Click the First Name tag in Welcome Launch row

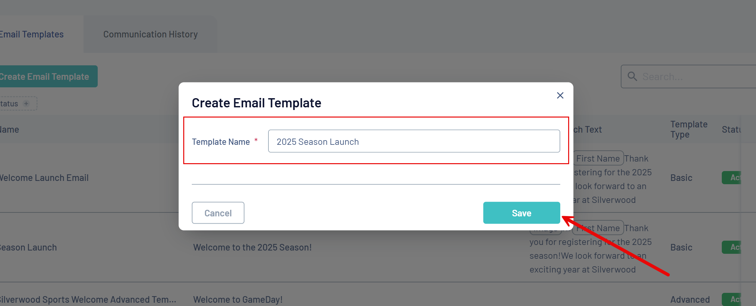598,158
